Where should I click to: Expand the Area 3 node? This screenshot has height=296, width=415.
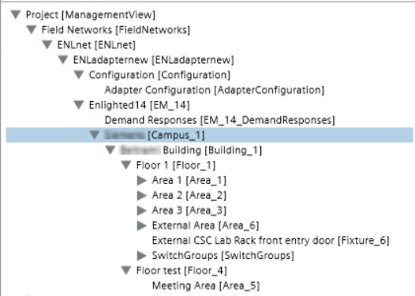(142, 211)
